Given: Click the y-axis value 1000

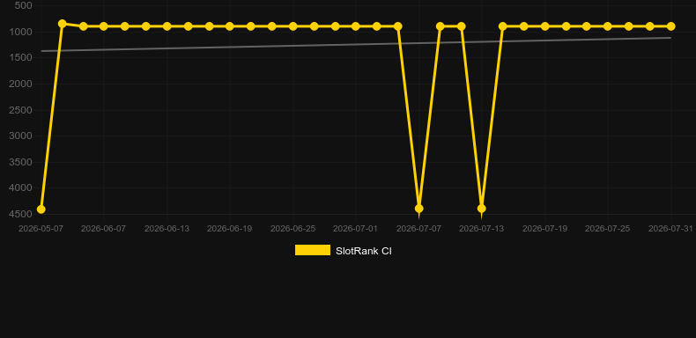Looking at the screenshot, I should 20,32.
